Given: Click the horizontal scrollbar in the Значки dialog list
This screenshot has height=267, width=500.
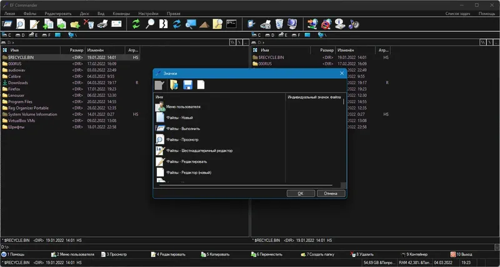Looking at the screenshot, I should pyautogui.click(x=246, y=184).
